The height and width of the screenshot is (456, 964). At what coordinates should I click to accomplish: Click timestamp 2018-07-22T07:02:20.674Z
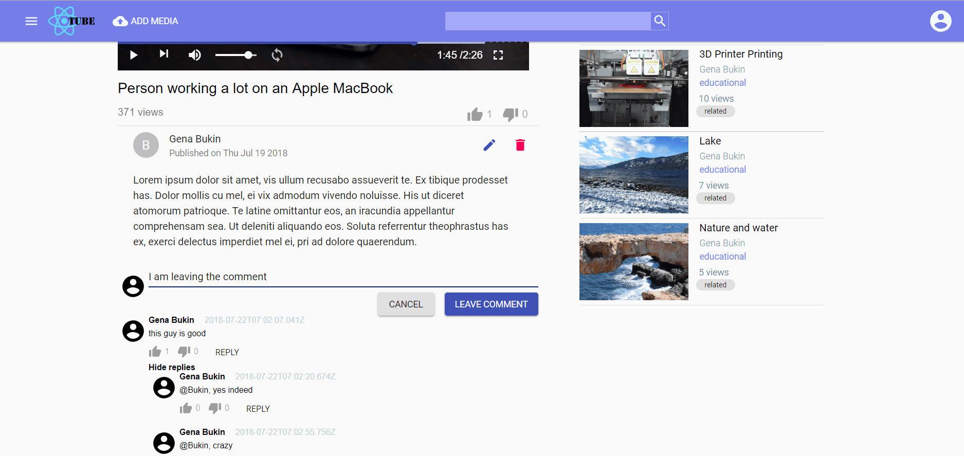pos(285,376)
